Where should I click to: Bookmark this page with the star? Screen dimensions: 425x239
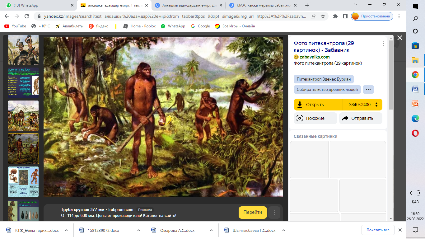(x=323, y=16)
